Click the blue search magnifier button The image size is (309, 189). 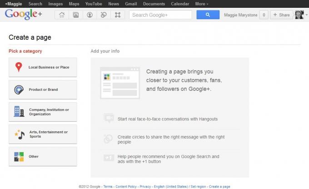[208, 15]
